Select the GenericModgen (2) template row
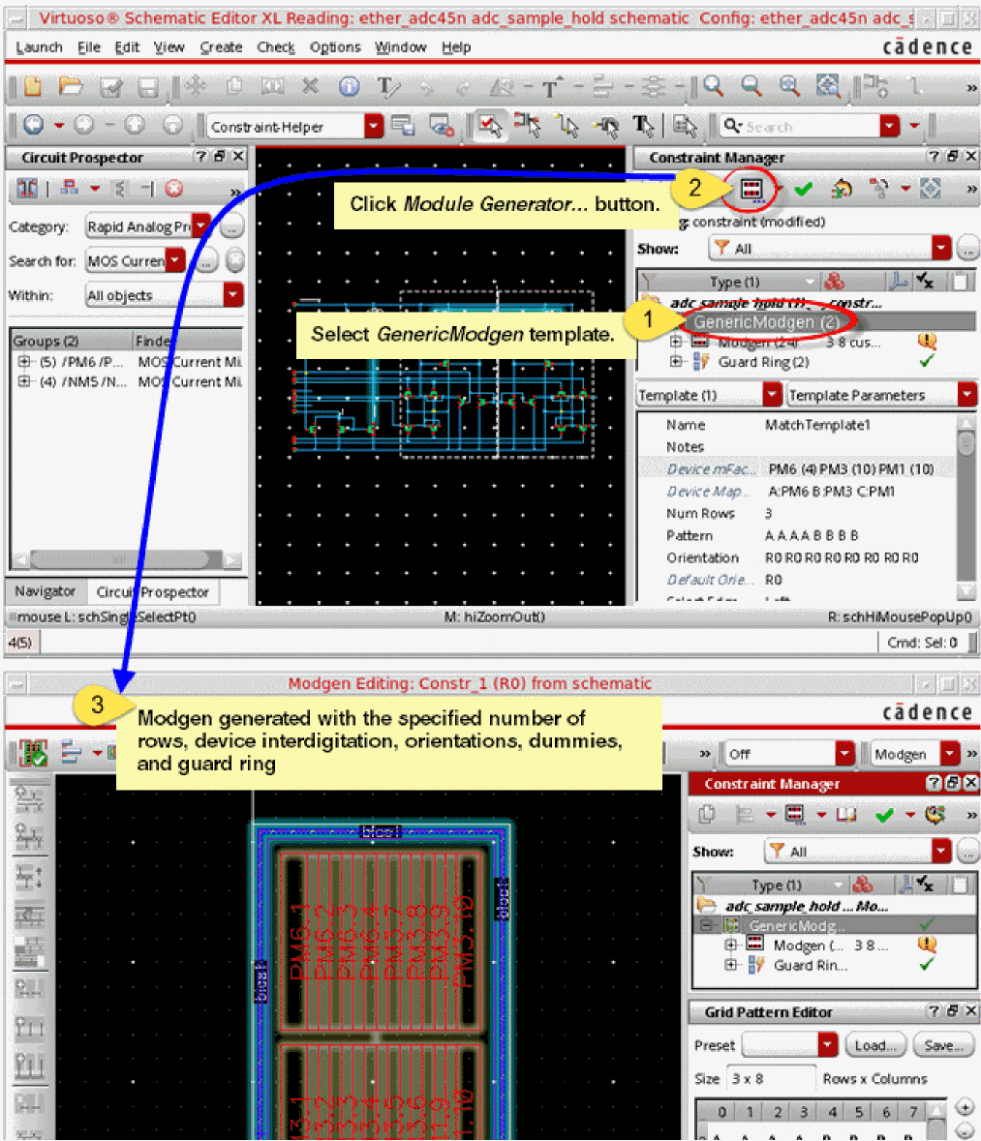 [x=765, y=321]
